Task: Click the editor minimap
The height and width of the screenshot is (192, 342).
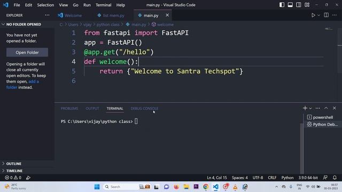Action: (x=329, y=28)
